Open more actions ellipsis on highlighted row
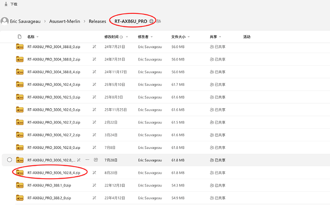The width and height of the screenshot is (330, 205). coord(87,160)
